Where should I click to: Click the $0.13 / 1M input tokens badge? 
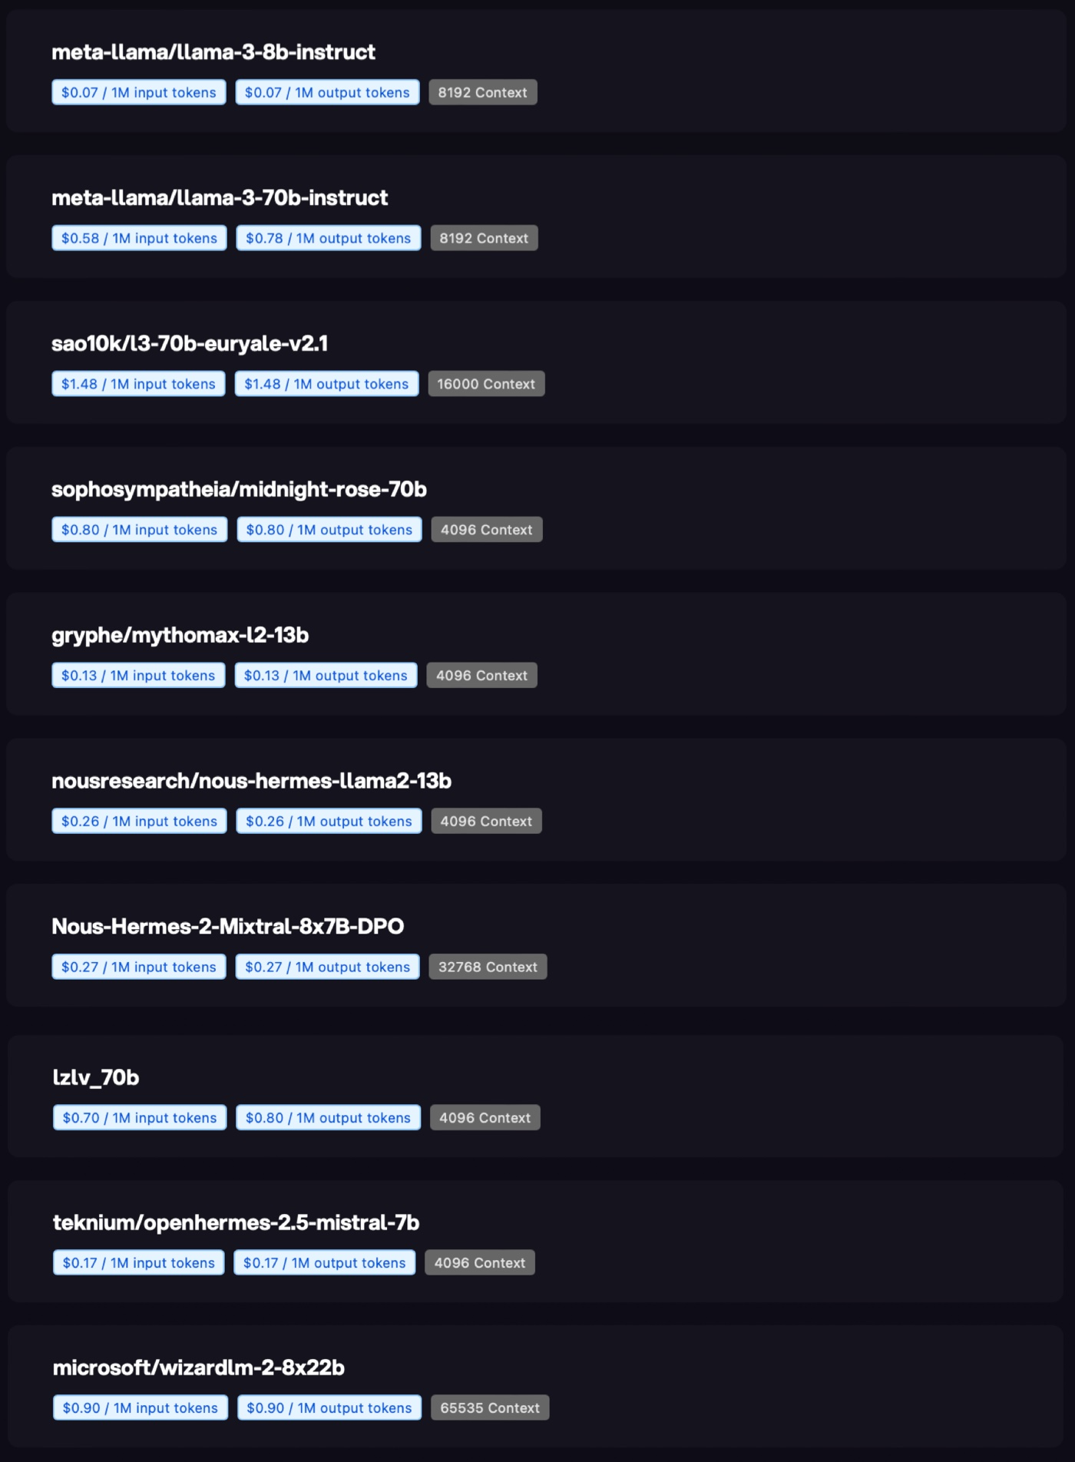(138, 676)
